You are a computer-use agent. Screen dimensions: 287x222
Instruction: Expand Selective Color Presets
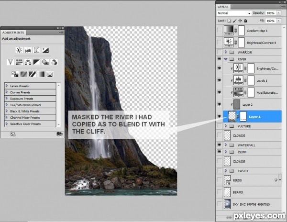point(7,123)
